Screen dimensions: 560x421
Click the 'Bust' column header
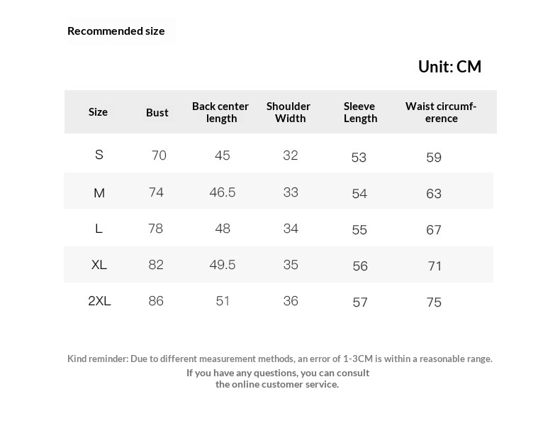157,112
